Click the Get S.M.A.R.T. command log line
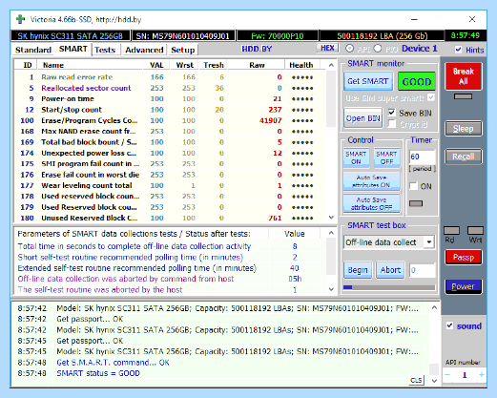 pyautogui.click(x=113, y=362)
